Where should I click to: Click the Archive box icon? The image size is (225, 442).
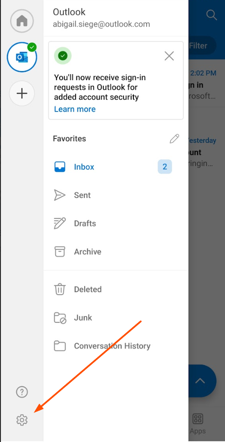click(x=60, y=251)
